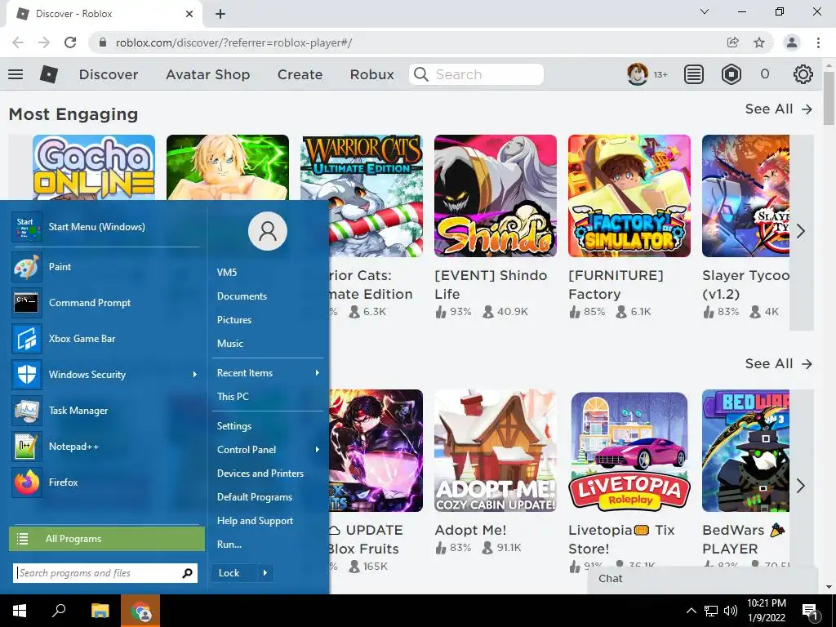Image resolution: width=836 pixels, height=627 pixels.
Task: Bookmark this page with the star icon
Action: (x=759, y=42)
